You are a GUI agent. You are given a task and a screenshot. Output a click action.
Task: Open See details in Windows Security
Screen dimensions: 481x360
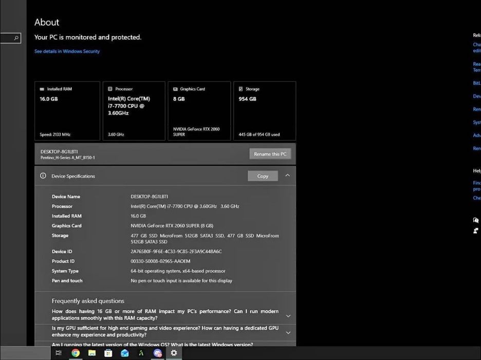(x=67, y=51)
